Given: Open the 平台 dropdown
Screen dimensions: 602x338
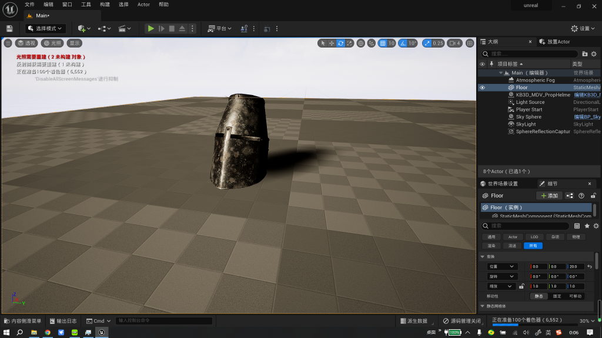Looking at the screenshot, I should [220, 29].
